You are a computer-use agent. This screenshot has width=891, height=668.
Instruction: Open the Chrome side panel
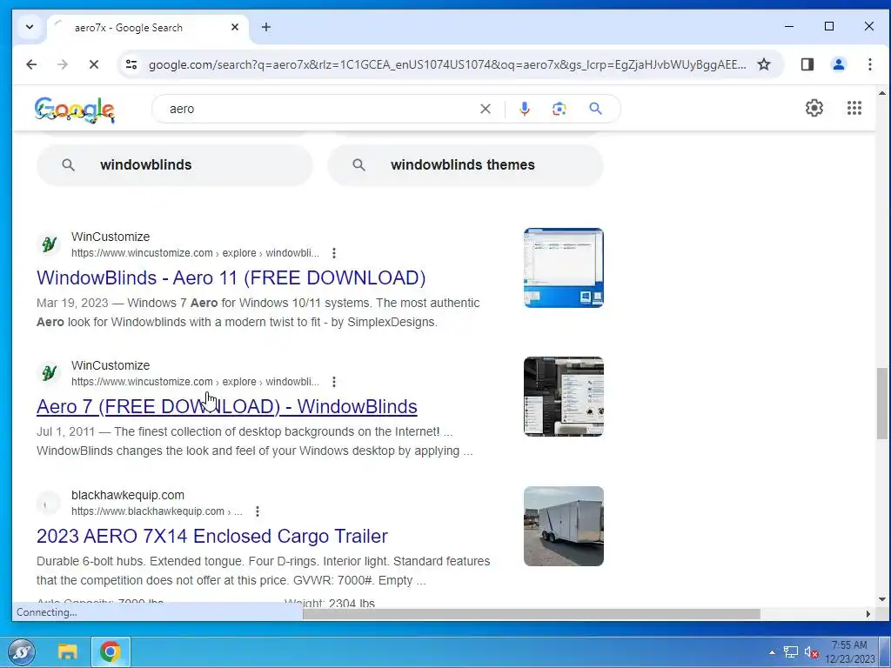point(807,64)
